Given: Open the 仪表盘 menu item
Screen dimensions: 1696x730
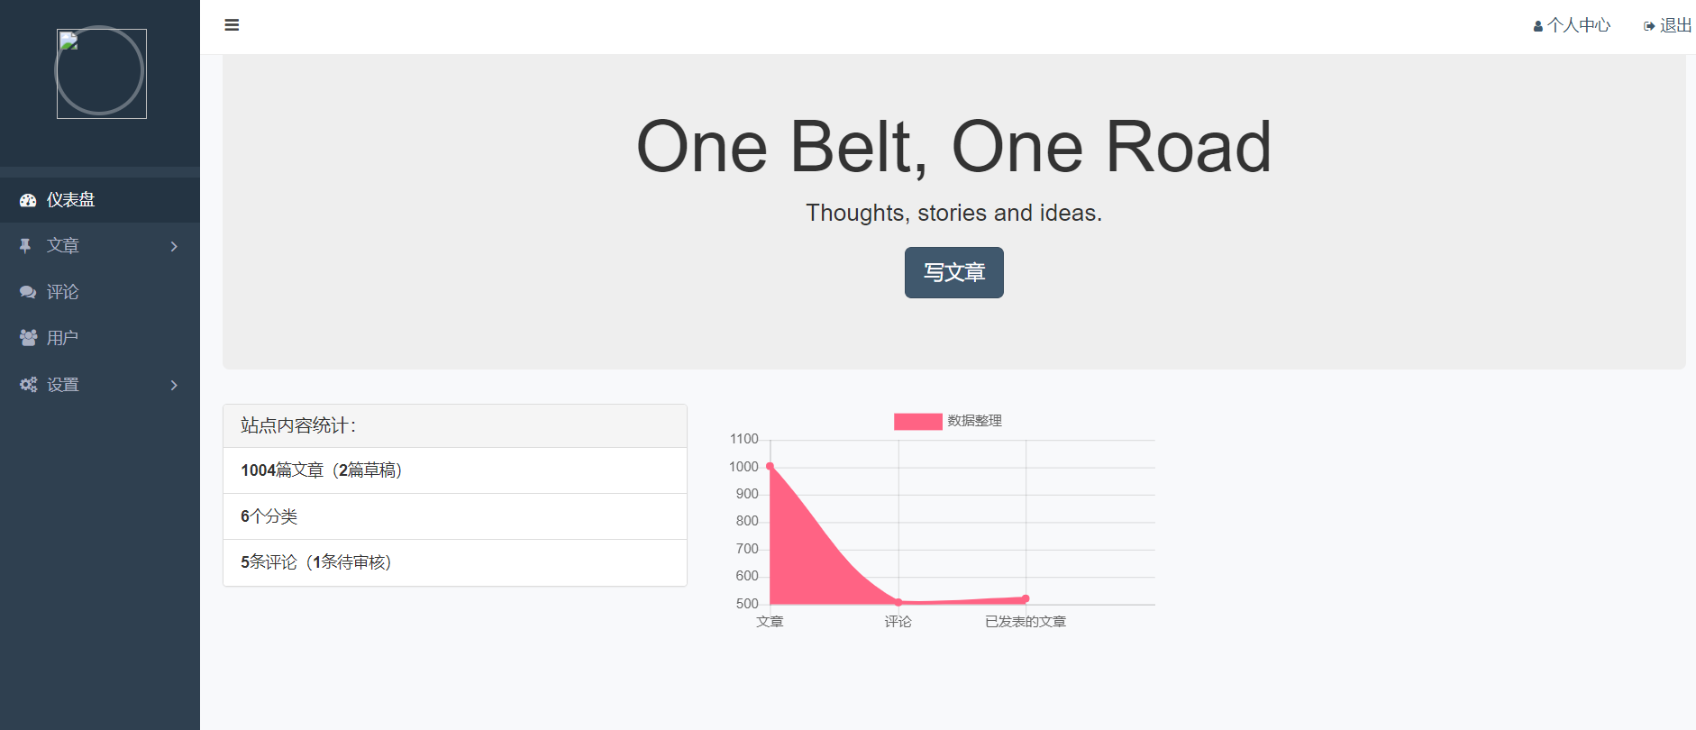Looking at the screenshot, I should tap(71, 200).
